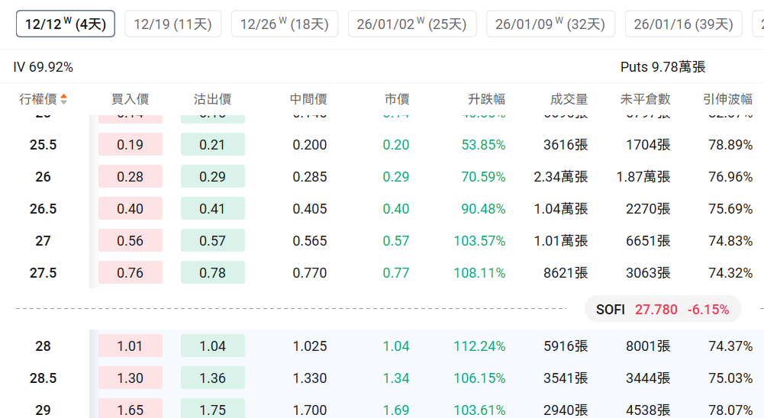
Task: Click the SOFI 27.780 current price badge
Action: click(662, 310)
